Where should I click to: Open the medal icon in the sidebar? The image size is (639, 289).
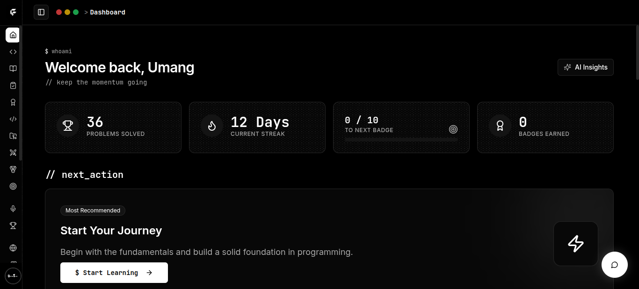(x=13, y=169)
